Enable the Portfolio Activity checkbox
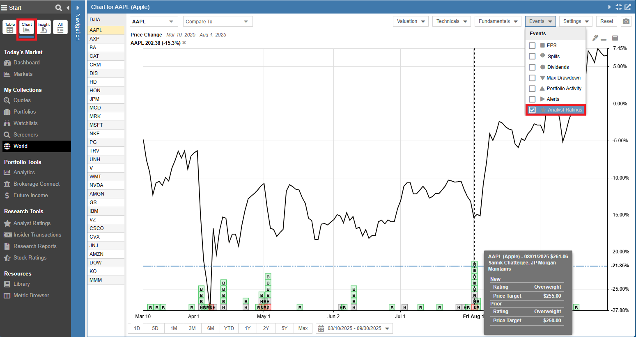Screen dimensions: 636x337 [x=532, y=89]
